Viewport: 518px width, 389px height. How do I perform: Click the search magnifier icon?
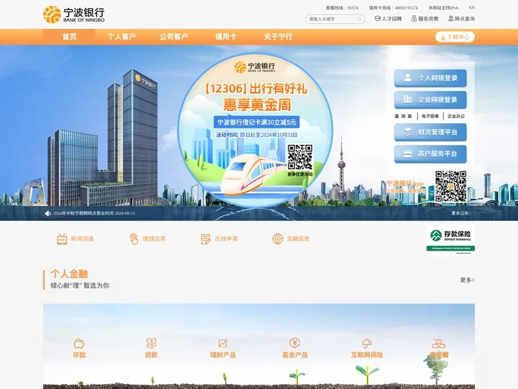coord(360,19)
